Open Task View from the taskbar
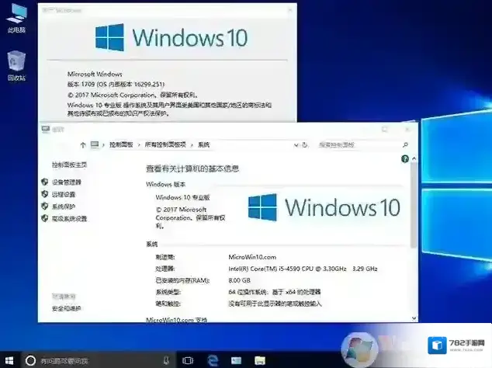 tap(187, 360)
